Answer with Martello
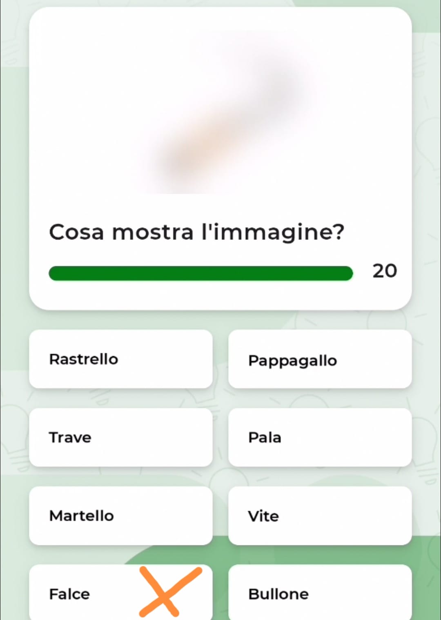 121,516
